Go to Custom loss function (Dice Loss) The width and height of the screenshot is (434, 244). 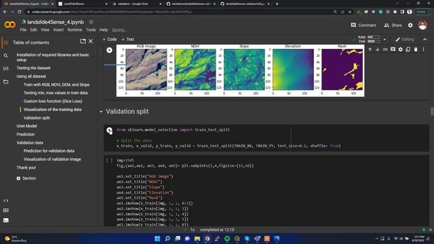53,101
